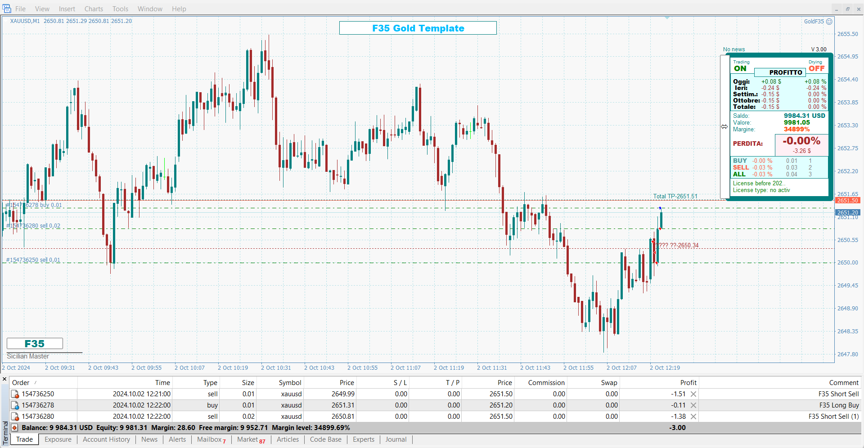Screen dimensions: 864x448
Task: Close order 154736250 with the X icon
Action: click(x=693, y=394)
